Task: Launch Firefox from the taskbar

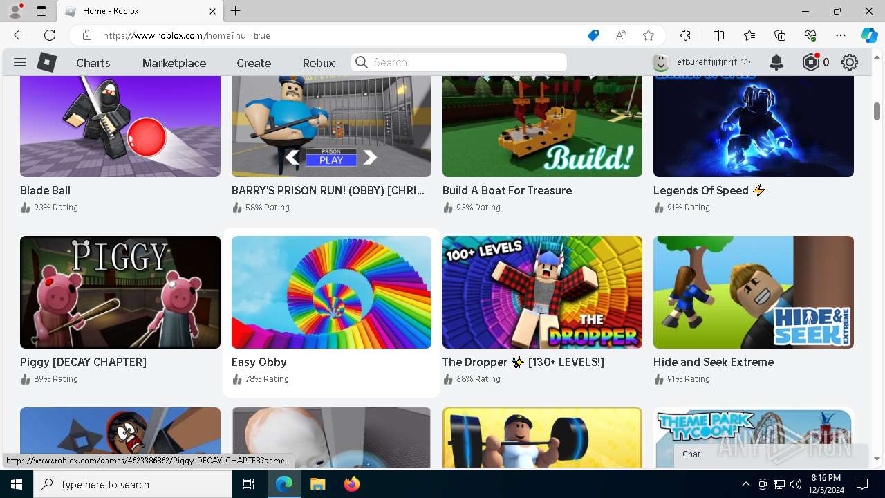Action: click(x=352, y=484)
